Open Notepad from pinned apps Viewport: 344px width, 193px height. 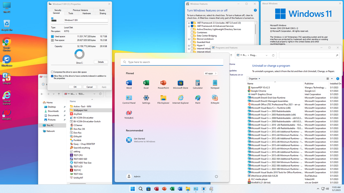click(215, 84)
